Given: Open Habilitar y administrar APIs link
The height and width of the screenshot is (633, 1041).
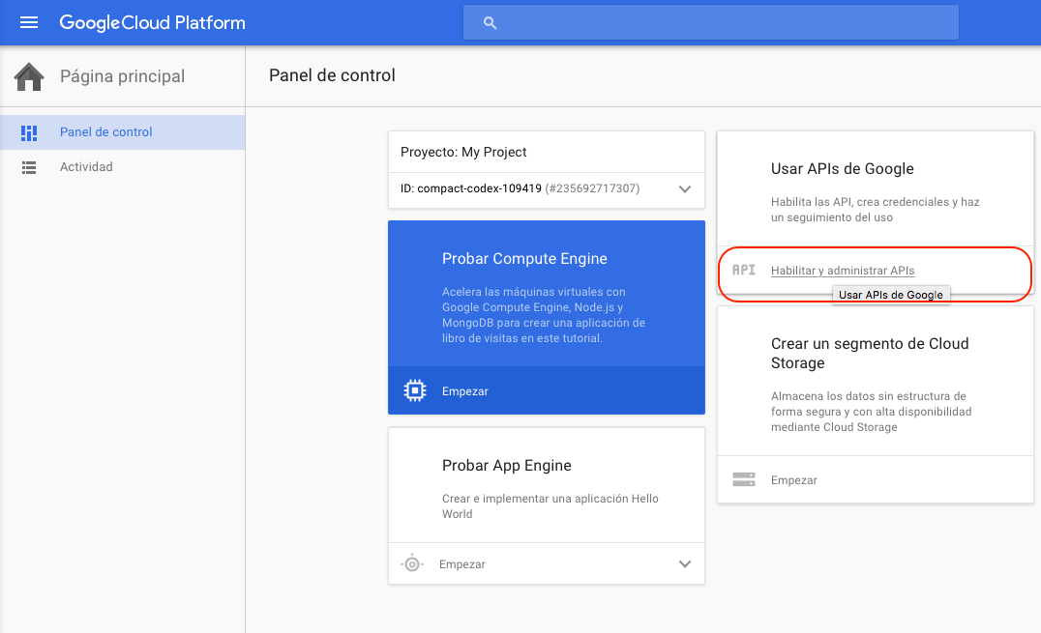Looking at the screenshot, I should (842, 271).
